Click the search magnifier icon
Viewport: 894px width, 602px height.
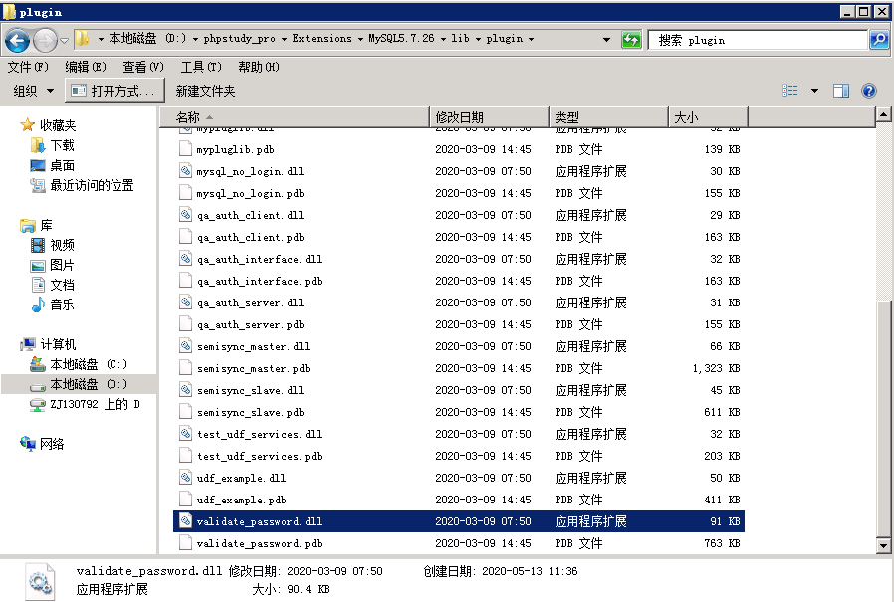[x=878, y=40]
